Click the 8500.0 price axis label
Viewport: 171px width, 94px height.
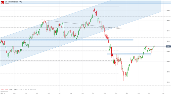point(168,11)
